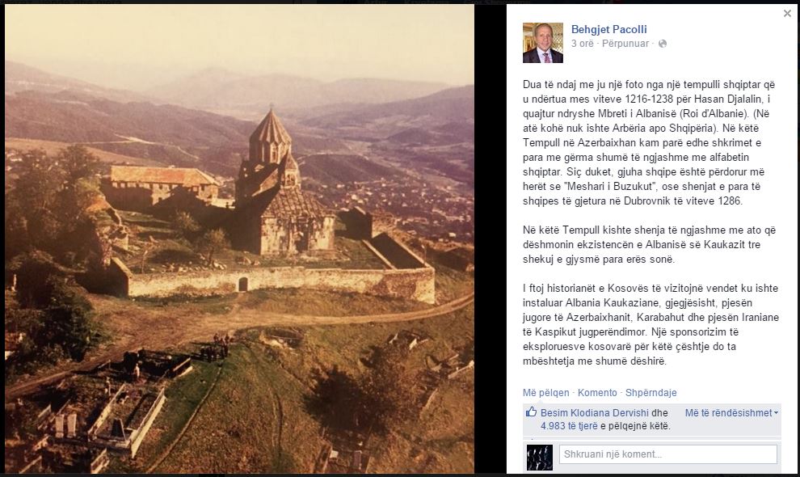Click the "3 orë" timestamp link
800x477 pixels.
pos(582,44)
